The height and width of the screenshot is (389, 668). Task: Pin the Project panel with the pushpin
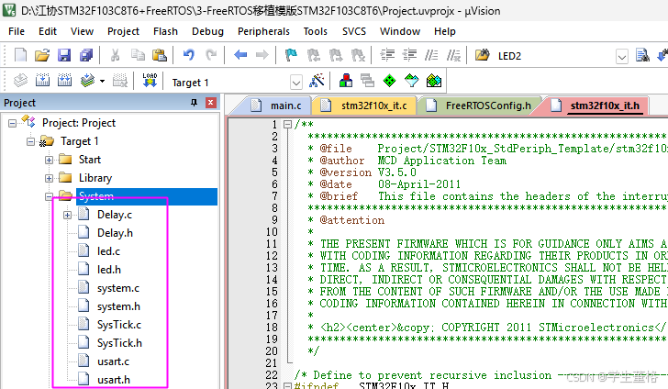pyautogui.click(x=194, y=103)
